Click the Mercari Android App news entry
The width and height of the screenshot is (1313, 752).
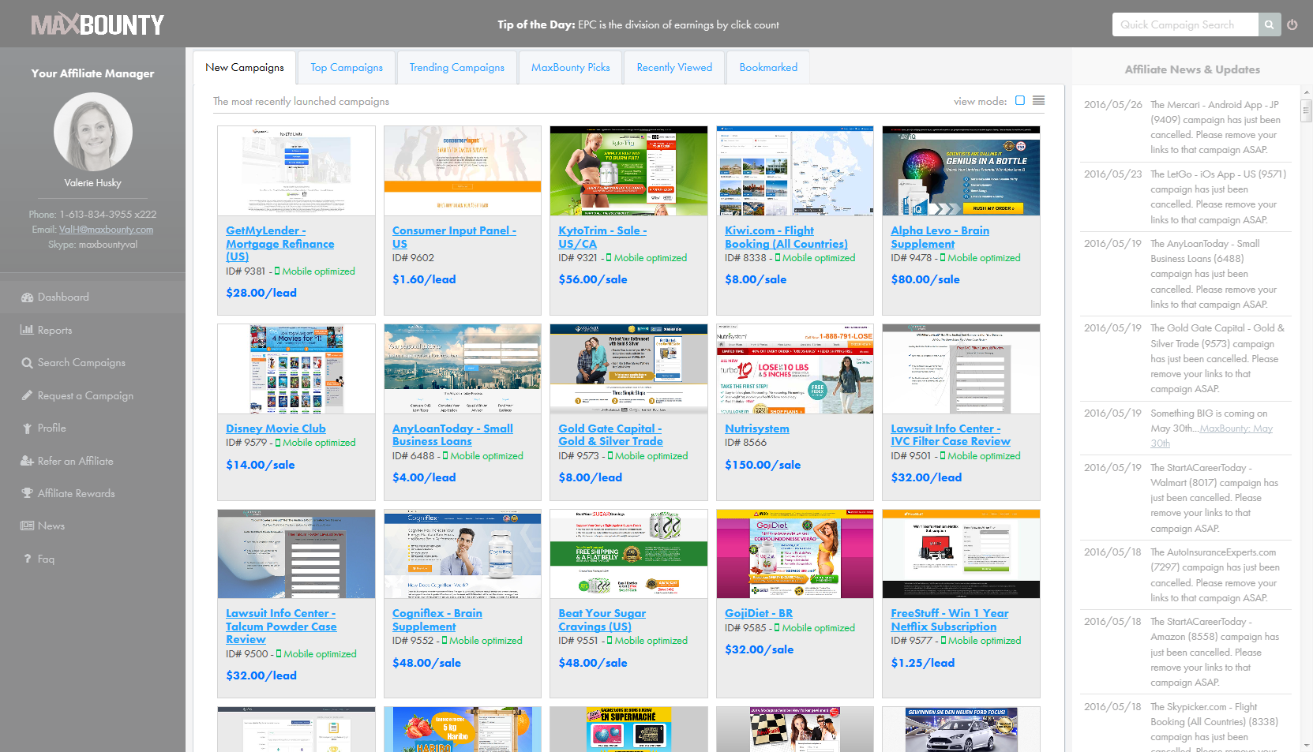coord(1185,127)
